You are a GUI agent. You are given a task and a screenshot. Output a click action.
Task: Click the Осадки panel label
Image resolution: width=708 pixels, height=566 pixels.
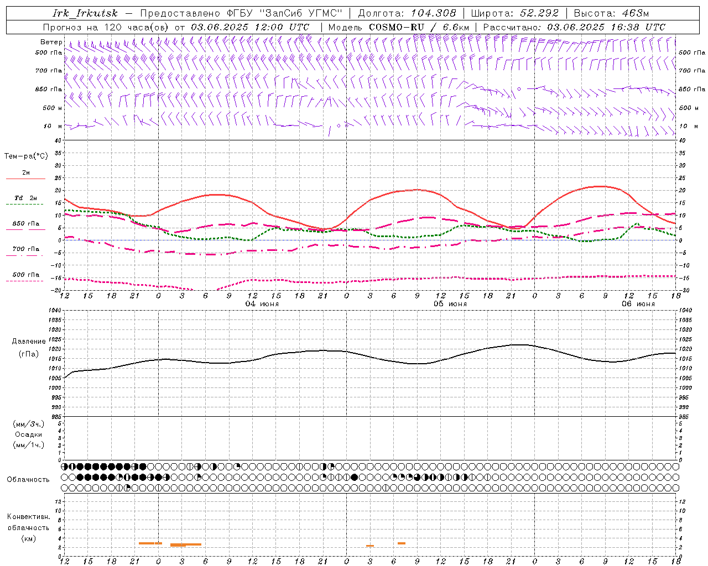coord(29,434)
